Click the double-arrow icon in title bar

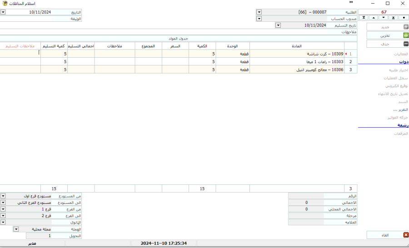(351, 2)
